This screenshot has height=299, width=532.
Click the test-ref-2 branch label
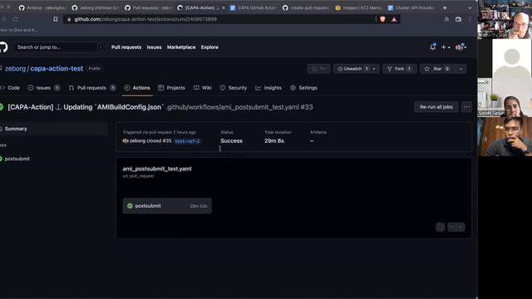(187, 141)
